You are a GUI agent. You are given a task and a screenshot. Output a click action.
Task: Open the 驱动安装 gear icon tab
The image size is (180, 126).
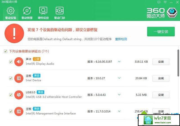(11, 13)
